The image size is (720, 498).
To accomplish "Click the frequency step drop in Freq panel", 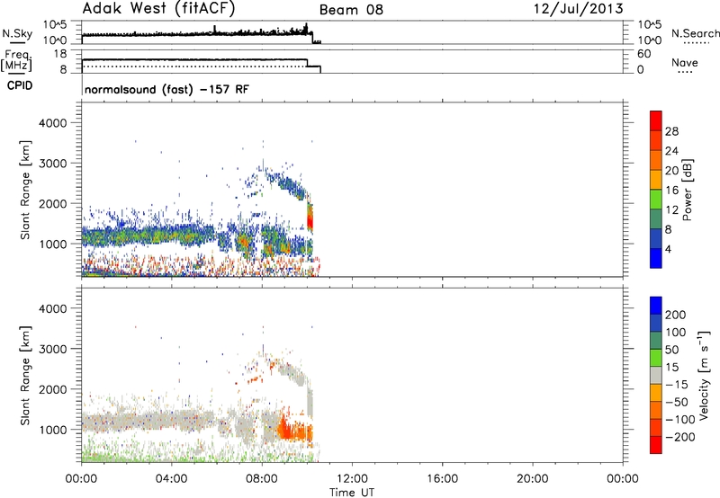I will [307, 63].
